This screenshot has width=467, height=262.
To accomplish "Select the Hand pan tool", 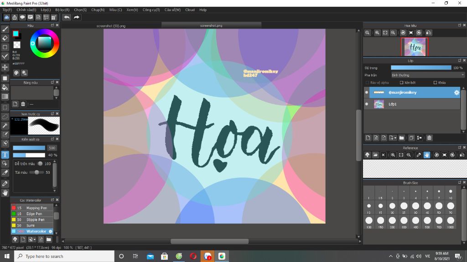I will [5, 193].
